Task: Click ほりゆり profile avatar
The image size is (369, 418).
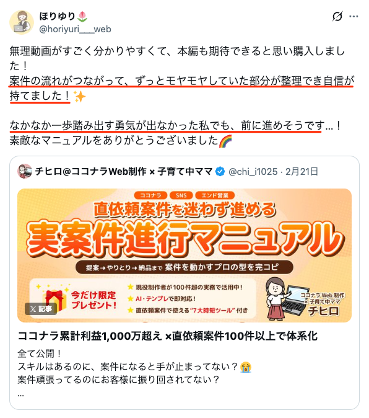Action: point(22,22)
